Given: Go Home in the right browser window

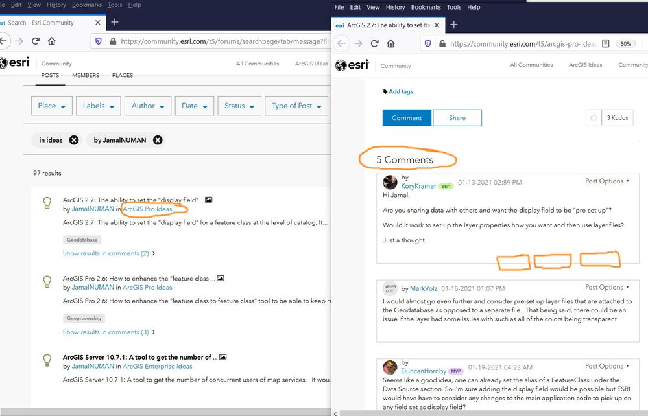Looking at the screenshot, I should pos(390,43).
